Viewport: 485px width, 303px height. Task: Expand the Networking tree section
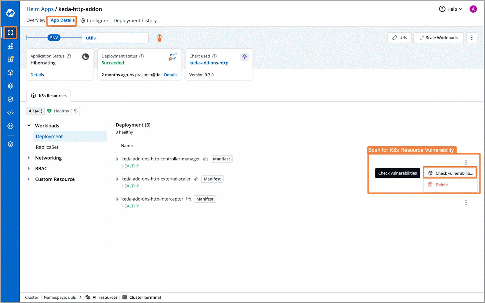click(29, 158)
